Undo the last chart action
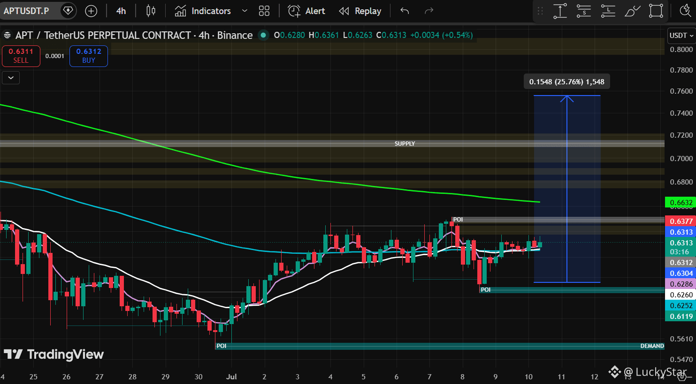This screenshot has width=696, height=384. (405, 11)
